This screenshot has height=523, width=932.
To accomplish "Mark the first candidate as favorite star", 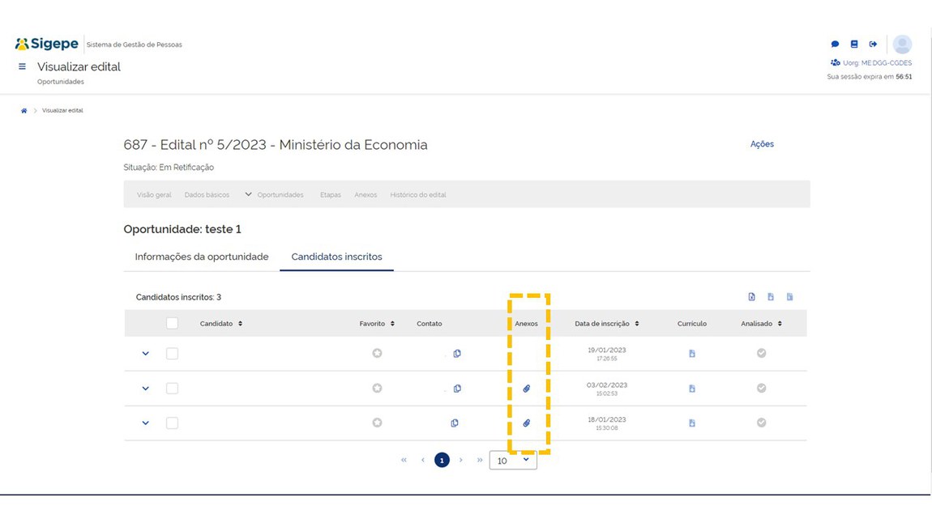I will [x=377, y=354].
